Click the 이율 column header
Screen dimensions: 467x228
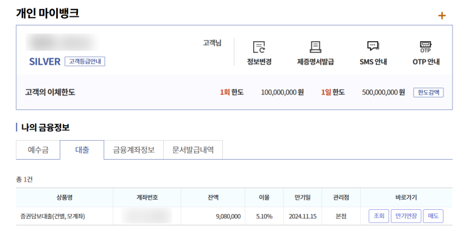(264, 197)
